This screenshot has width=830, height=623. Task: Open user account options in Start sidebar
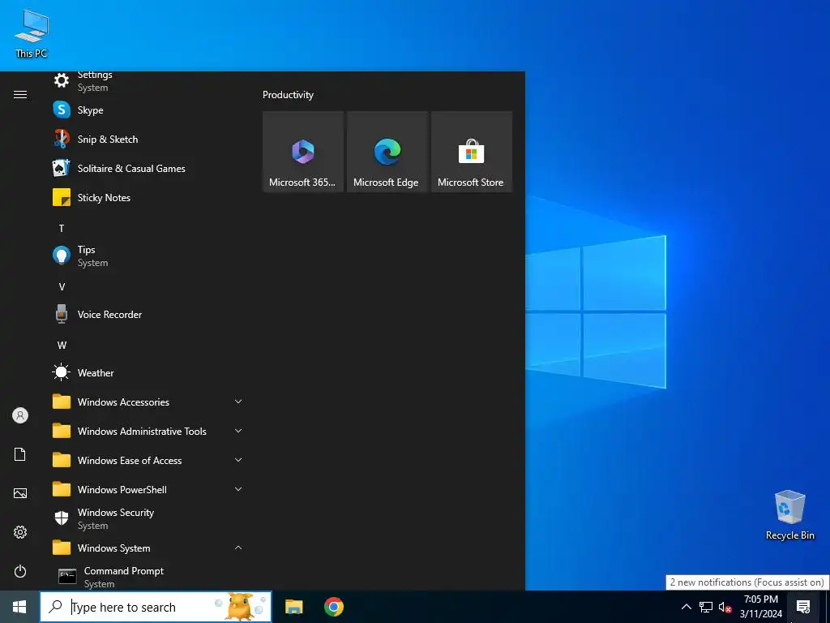click(20, 415)
